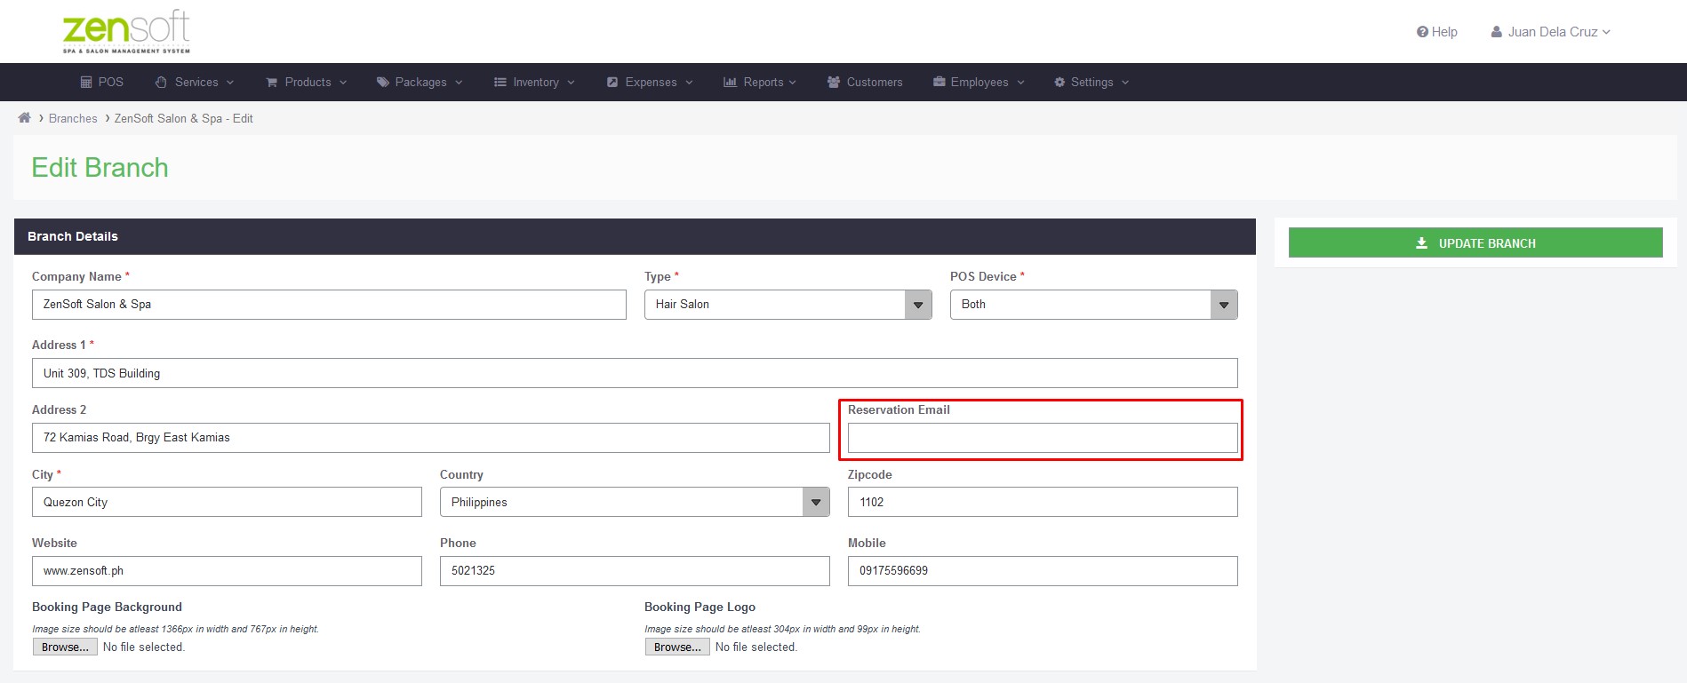
Task: Open the Reports menu
Action: click(x=760, y=83)
